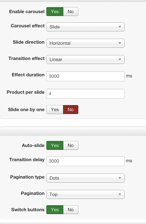Screen dimensions: 146x224
Task: Enable Slide one by one with Yes
Action: click(55, 110)
